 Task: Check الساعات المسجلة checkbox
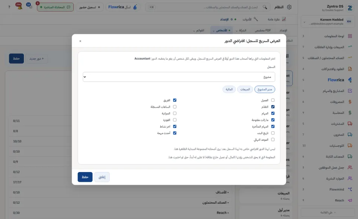(x=175, y=107)
